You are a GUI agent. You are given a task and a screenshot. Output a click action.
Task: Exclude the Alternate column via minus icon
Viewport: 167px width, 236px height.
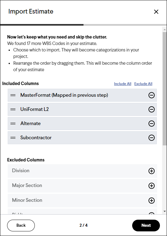152,124
